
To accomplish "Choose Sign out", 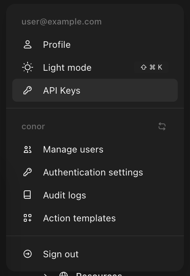I will point(95,254).
